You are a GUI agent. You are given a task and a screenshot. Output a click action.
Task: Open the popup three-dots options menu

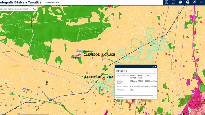pos(153,97)
